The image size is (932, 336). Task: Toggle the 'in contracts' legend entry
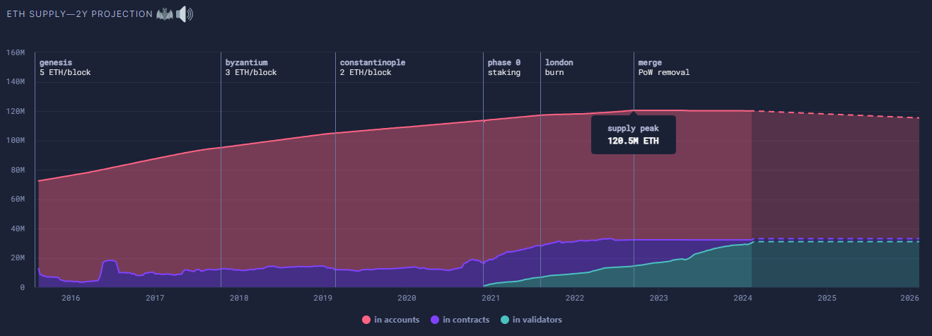point(460,320)
